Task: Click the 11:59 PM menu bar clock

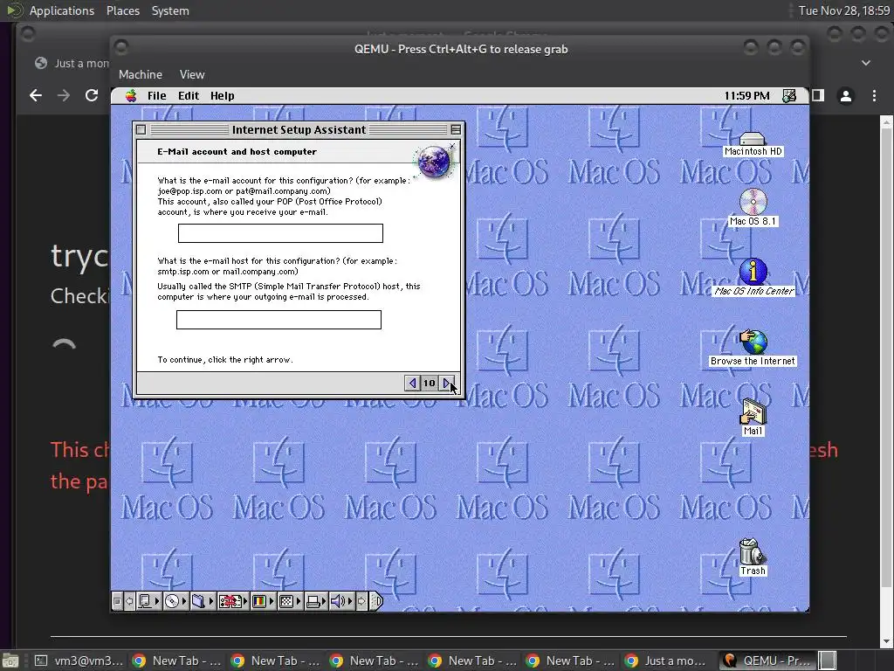Action: point(747,96)
